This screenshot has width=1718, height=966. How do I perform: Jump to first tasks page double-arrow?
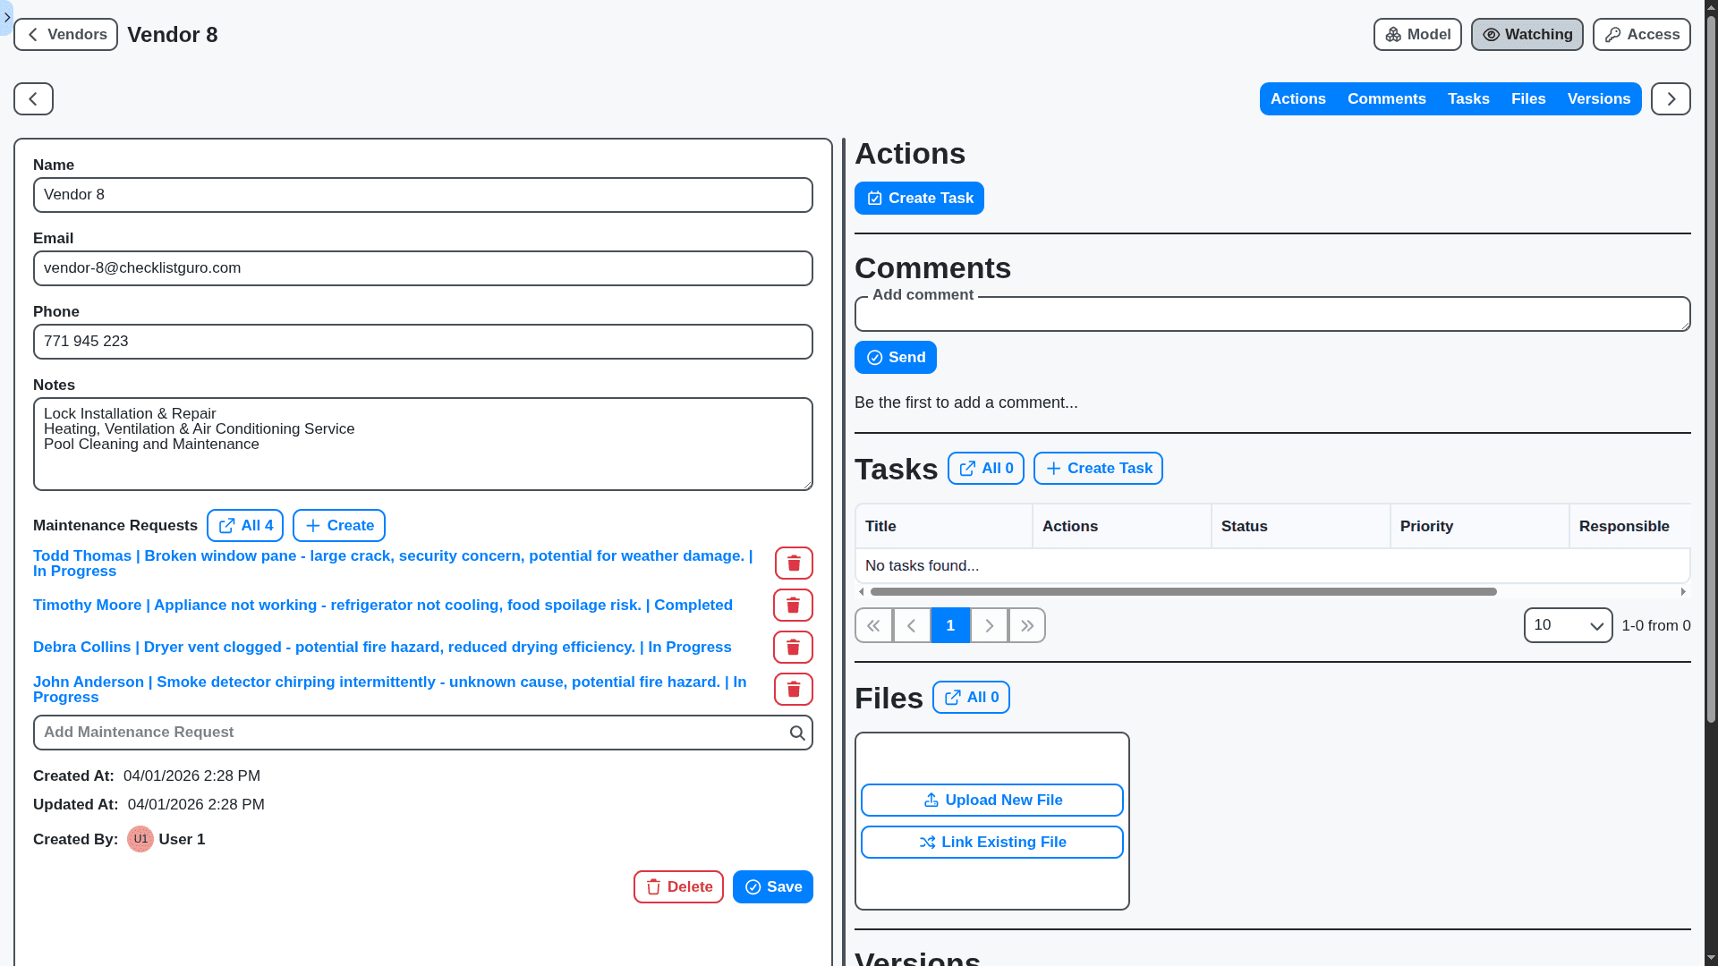tap(873, 626)
